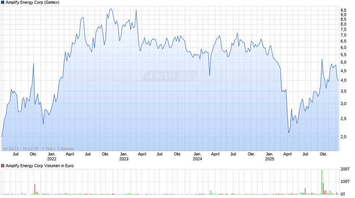Click the red volume legend swatch
355x198 pixels.
point(3,166)
